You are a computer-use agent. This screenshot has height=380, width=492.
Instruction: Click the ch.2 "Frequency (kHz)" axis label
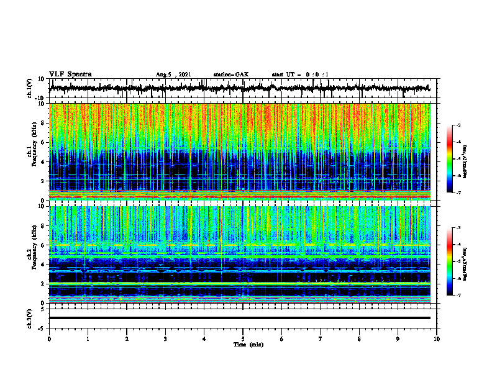click(x=34, y=248)
